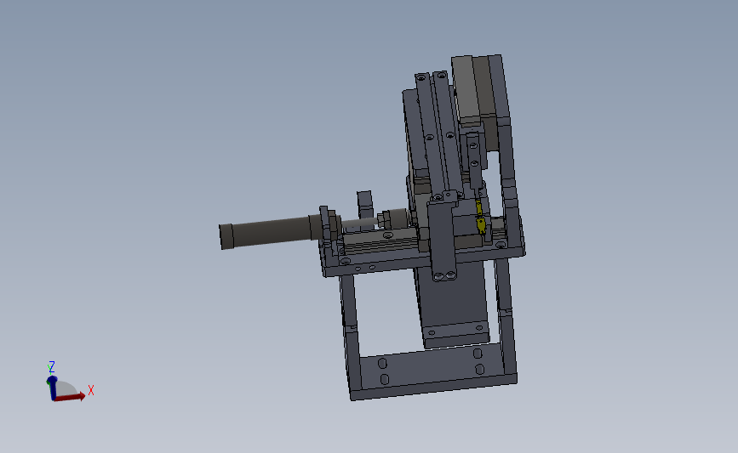This screenshot has width=738, height=453.
Task: Select the red X axis arrow of the triad
Action: coord(71,397)
